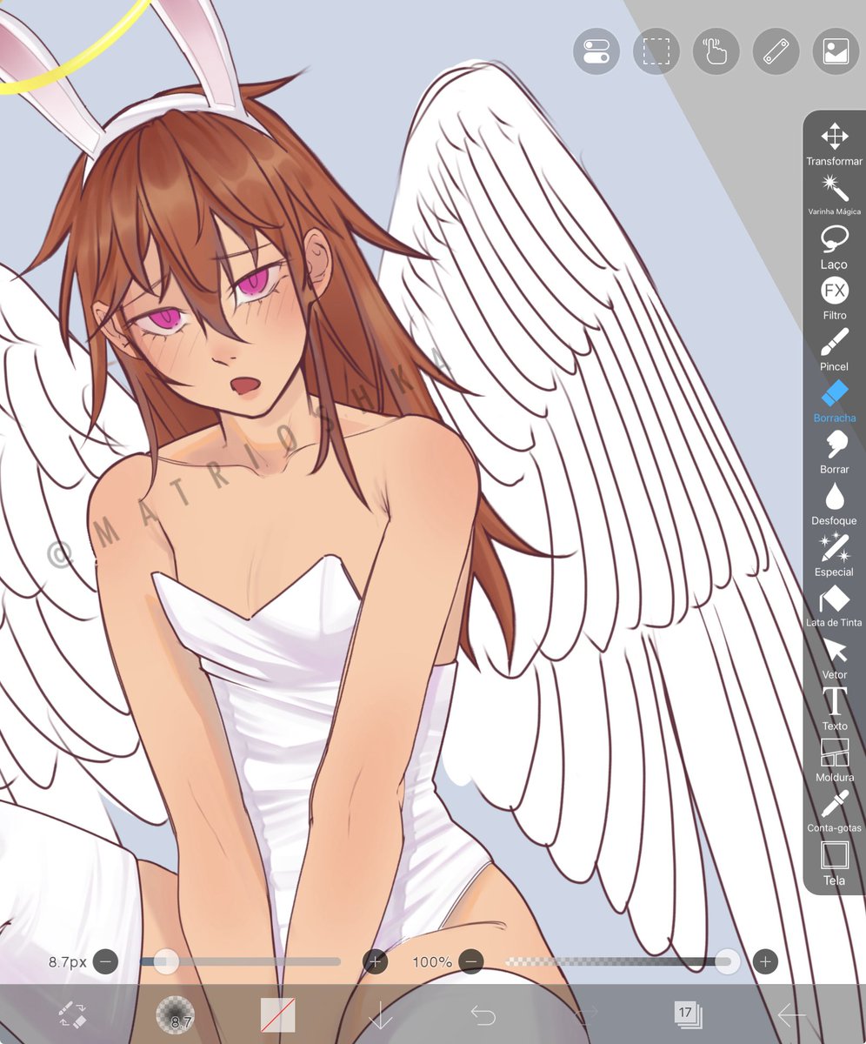Viewport: 866px width, 1044px height.
Task: Select the Borrar smudge tool
Action: [x=835, y=452]
